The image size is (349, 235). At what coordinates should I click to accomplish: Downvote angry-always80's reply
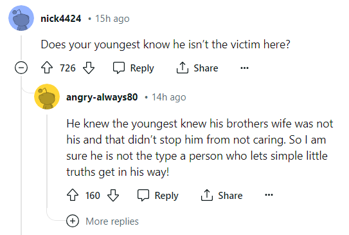[113, 195]
